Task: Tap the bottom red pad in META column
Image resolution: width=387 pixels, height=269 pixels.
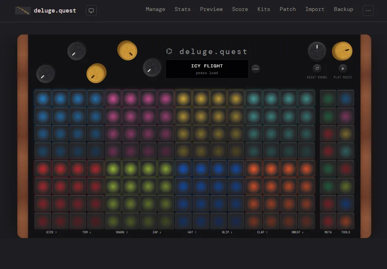Action: tap(328, 221)
